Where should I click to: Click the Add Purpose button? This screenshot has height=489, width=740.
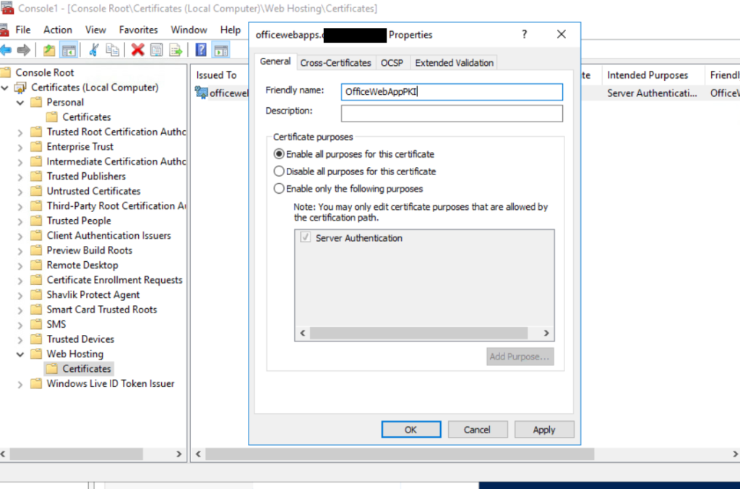coord(520,356)
